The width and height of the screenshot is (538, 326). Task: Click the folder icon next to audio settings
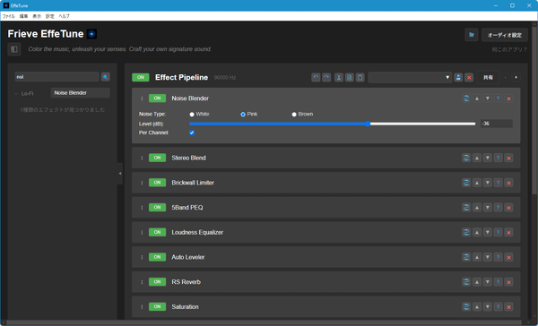point(472,35)
